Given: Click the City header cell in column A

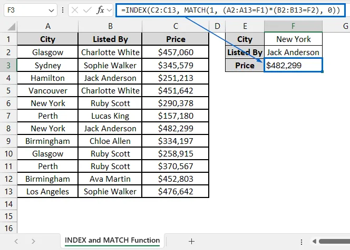Looking at the screenshot, I should click(x=48, y=39).
